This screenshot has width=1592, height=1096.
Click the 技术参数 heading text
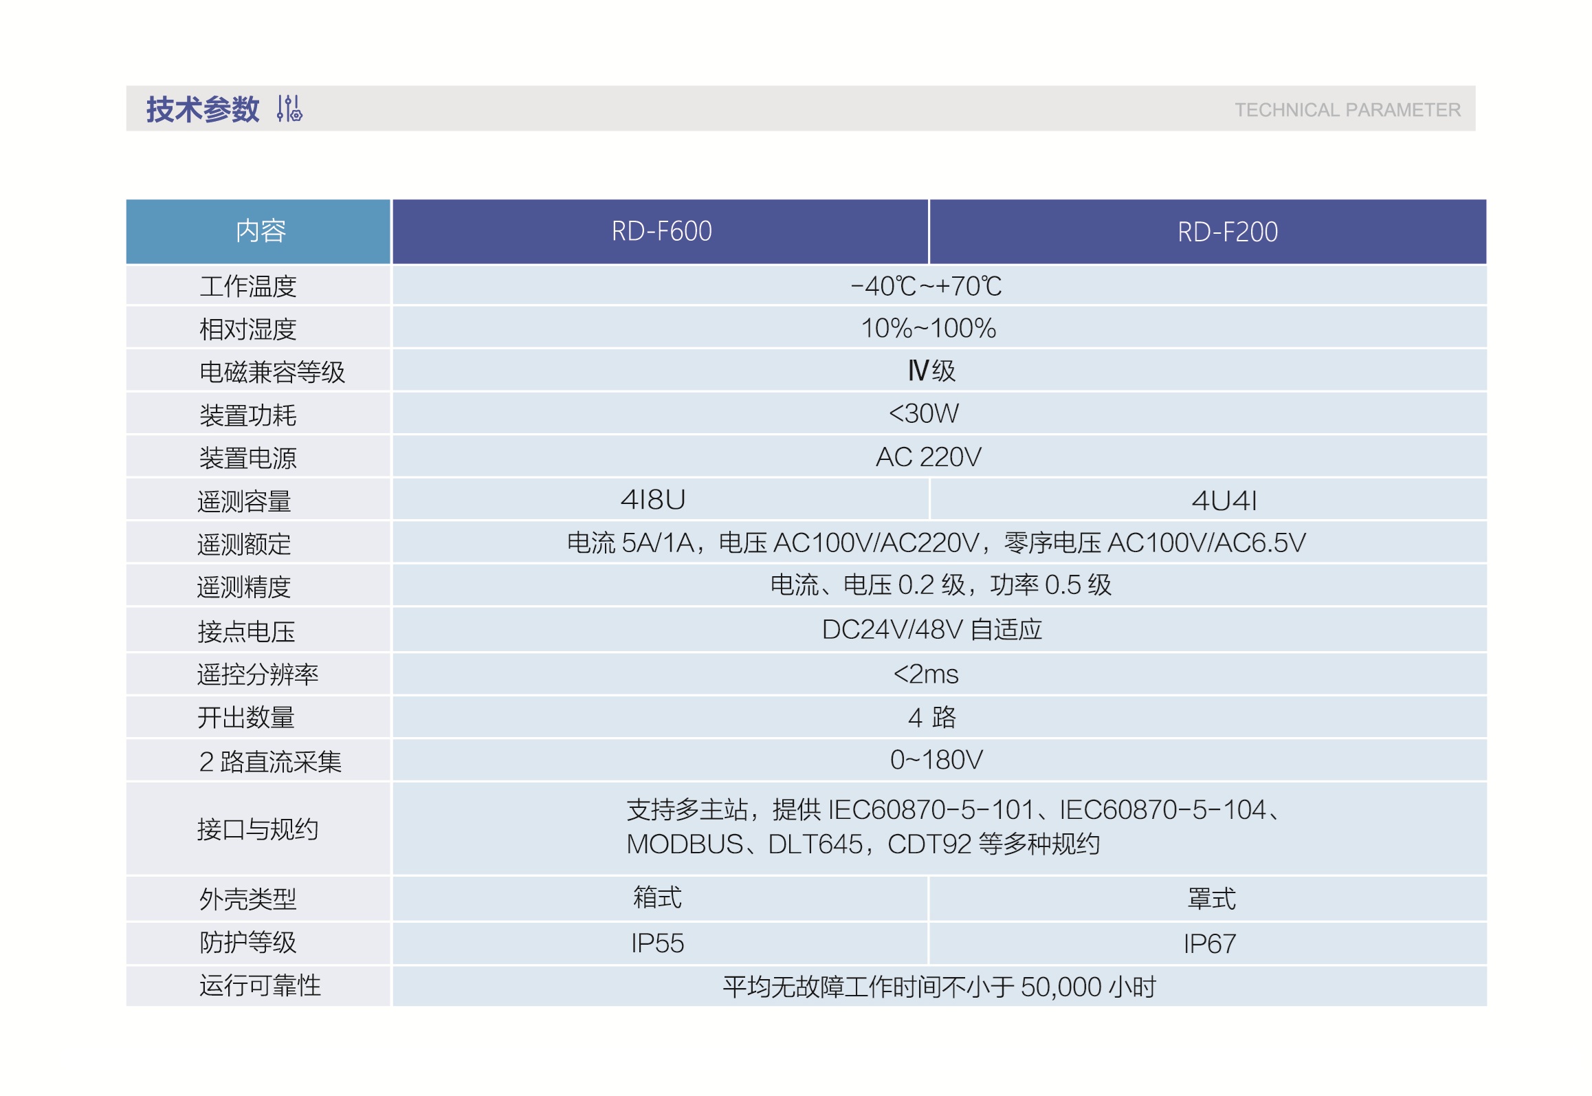tap(203, 109)
